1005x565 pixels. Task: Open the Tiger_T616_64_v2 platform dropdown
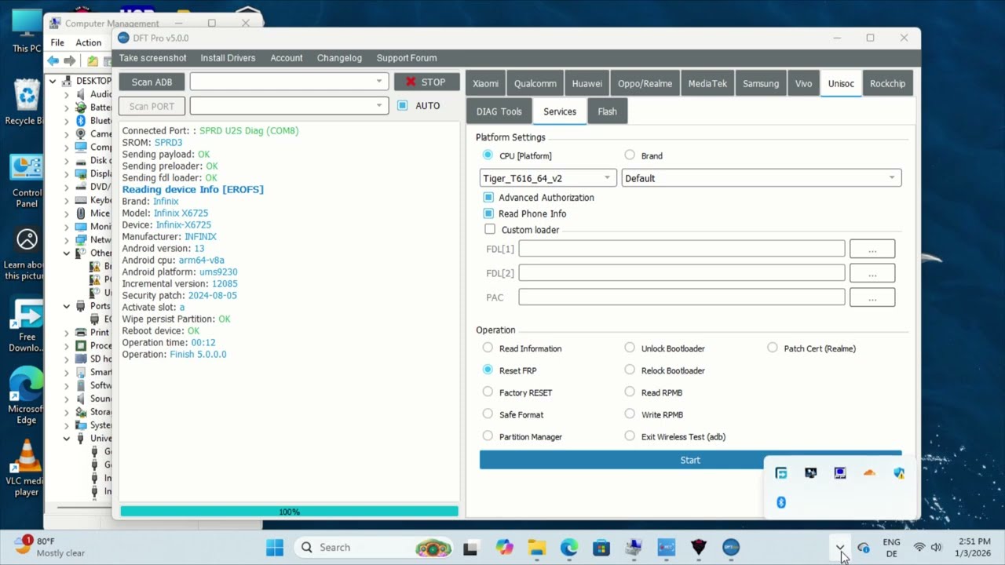pyautogui.click(x=548, y=178)
